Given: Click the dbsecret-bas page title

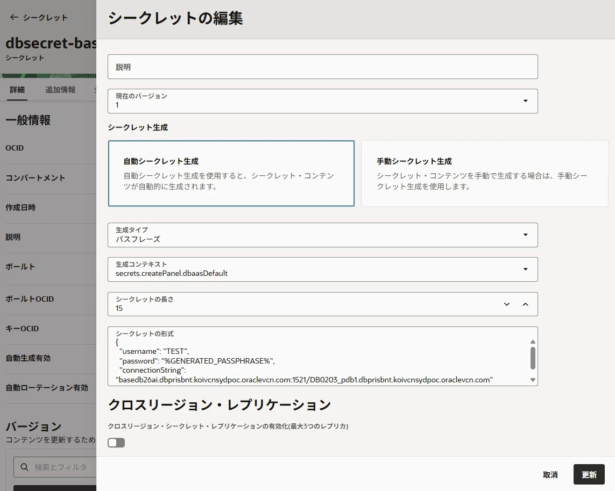Looking at the screenshot, I should (x=51, y=42).
